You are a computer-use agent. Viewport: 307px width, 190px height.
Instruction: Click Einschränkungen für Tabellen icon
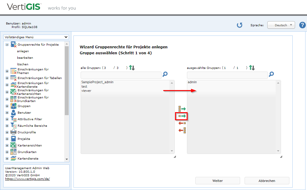13,78
